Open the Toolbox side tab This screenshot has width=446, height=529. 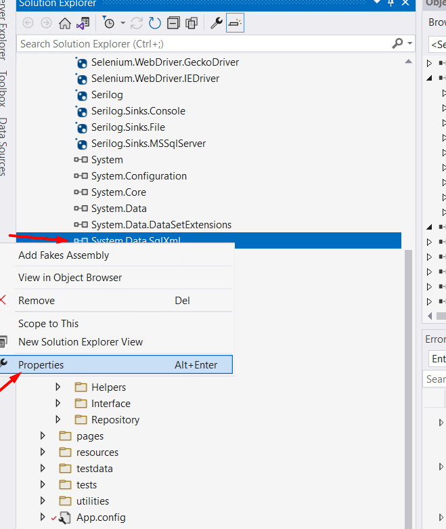[3, 88]
